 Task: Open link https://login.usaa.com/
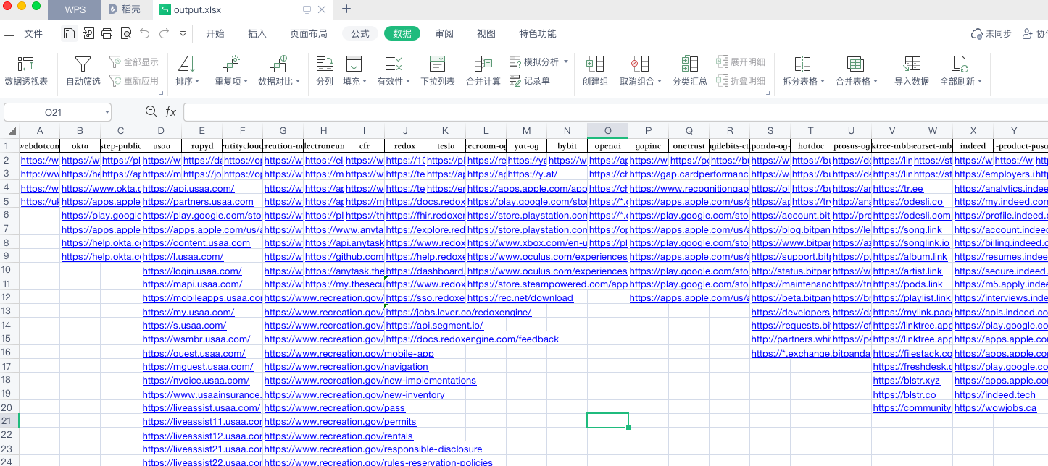[192, 271]
